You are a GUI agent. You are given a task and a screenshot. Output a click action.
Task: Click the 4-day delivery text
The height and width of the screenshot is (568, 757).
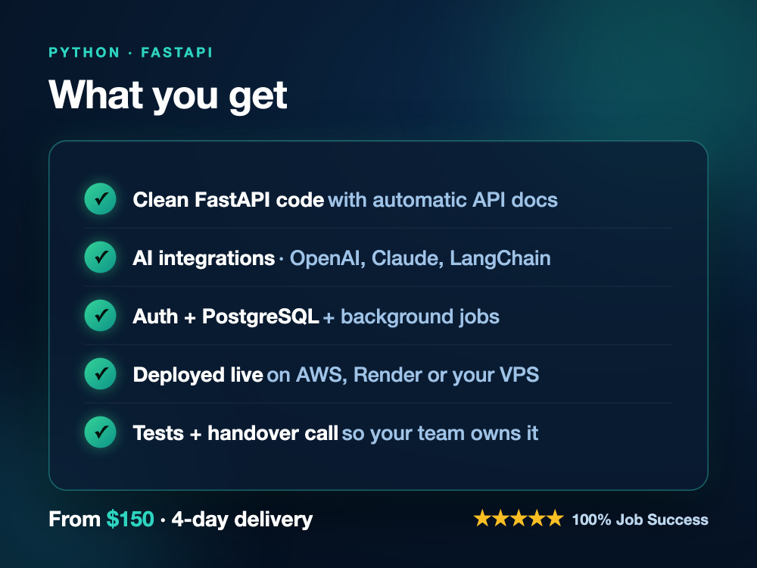click(x=242, y=520)
